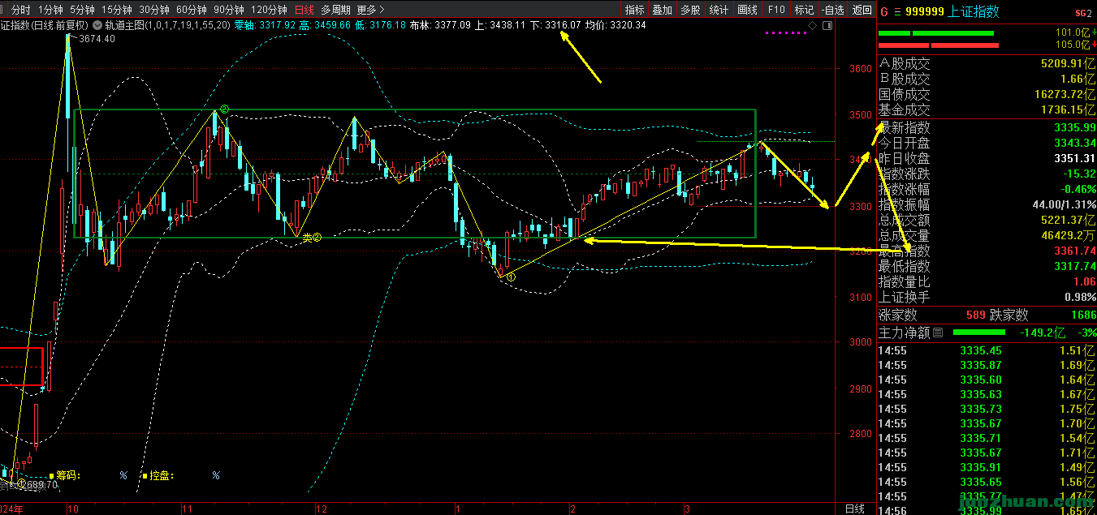Click the 跌家数 count 1686
The image size is (1097, 515).
click(x=1082, y=315)
